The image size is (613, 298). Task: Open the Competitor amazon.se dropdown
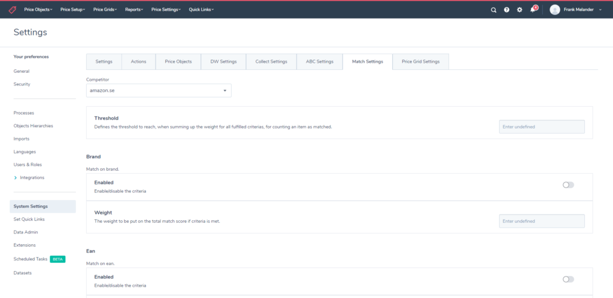click(x=159, y=90)
